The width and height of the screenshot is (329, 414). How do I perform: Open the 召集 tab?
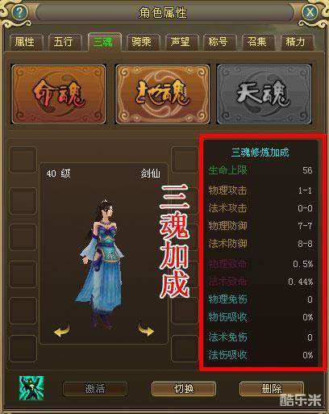point(257,42)
